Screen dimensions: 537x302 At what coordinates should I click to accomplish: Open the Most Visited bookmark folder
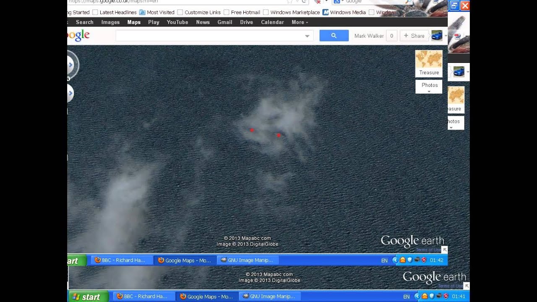157,12
